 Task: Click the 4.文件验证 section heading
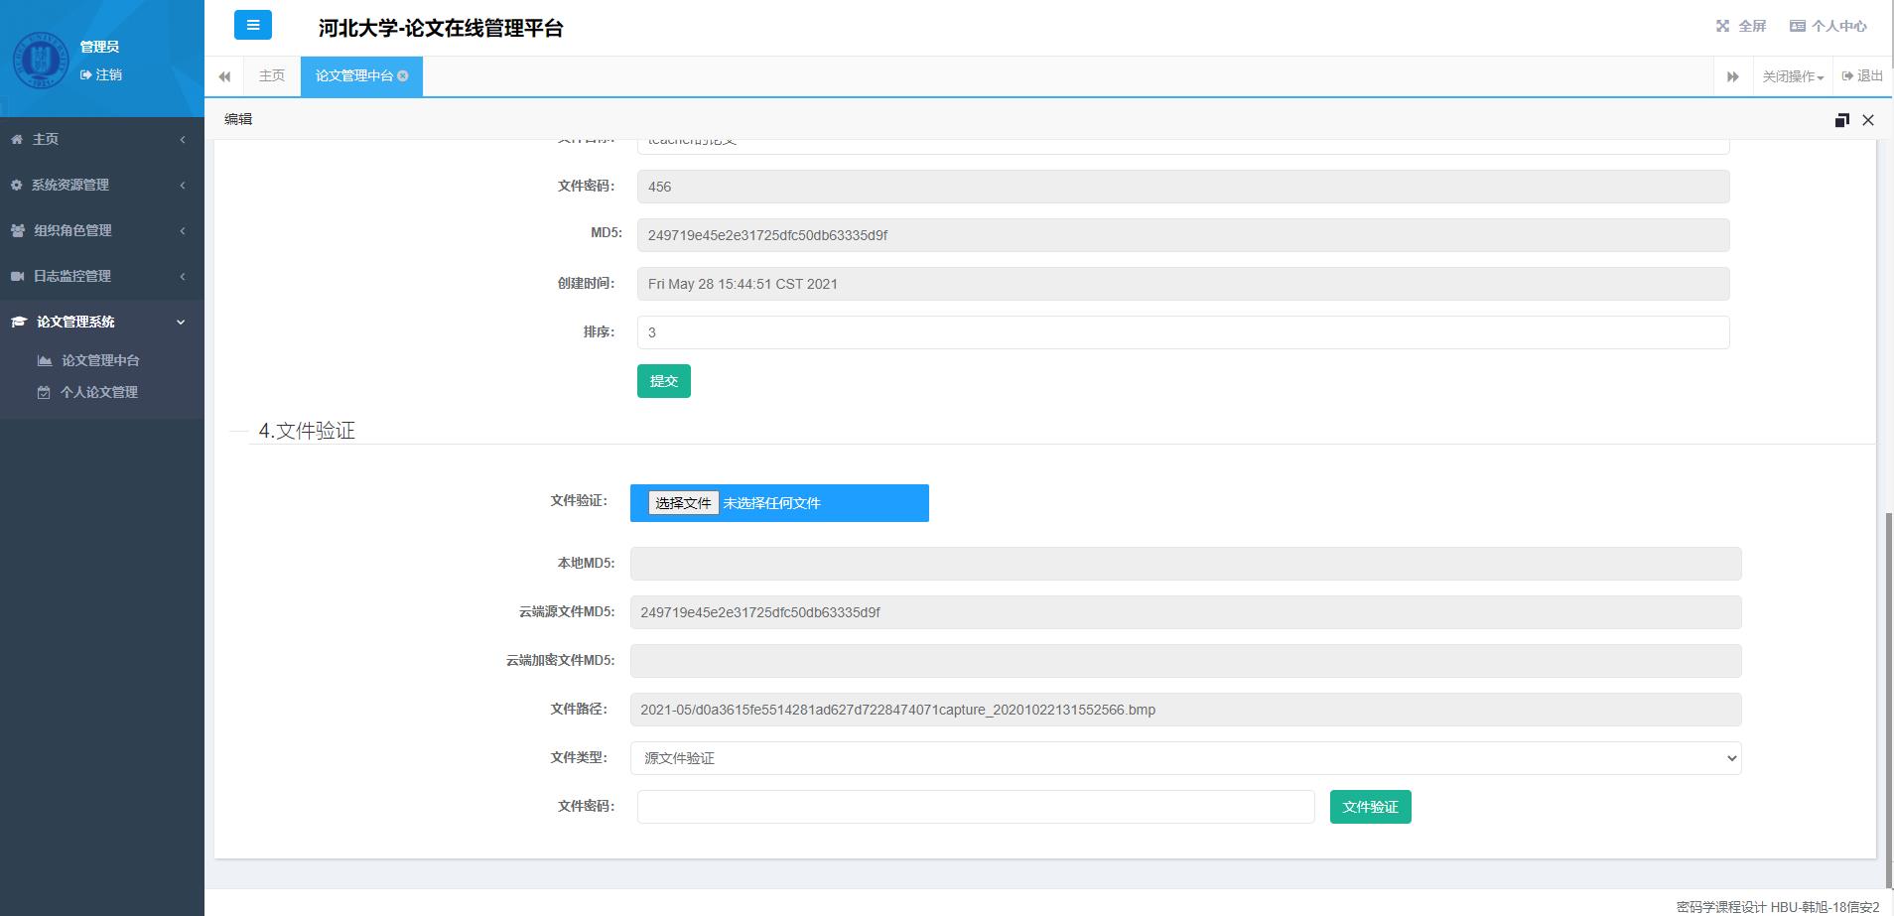(x=307, y=431)
